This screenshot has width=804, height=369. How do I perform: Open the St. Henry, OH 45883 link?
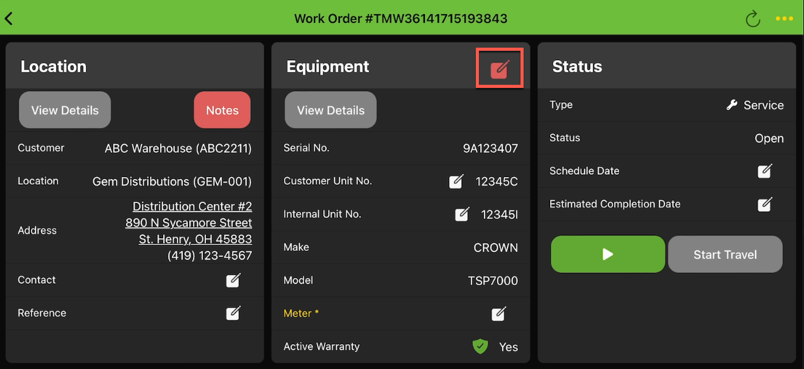point(195,239)
